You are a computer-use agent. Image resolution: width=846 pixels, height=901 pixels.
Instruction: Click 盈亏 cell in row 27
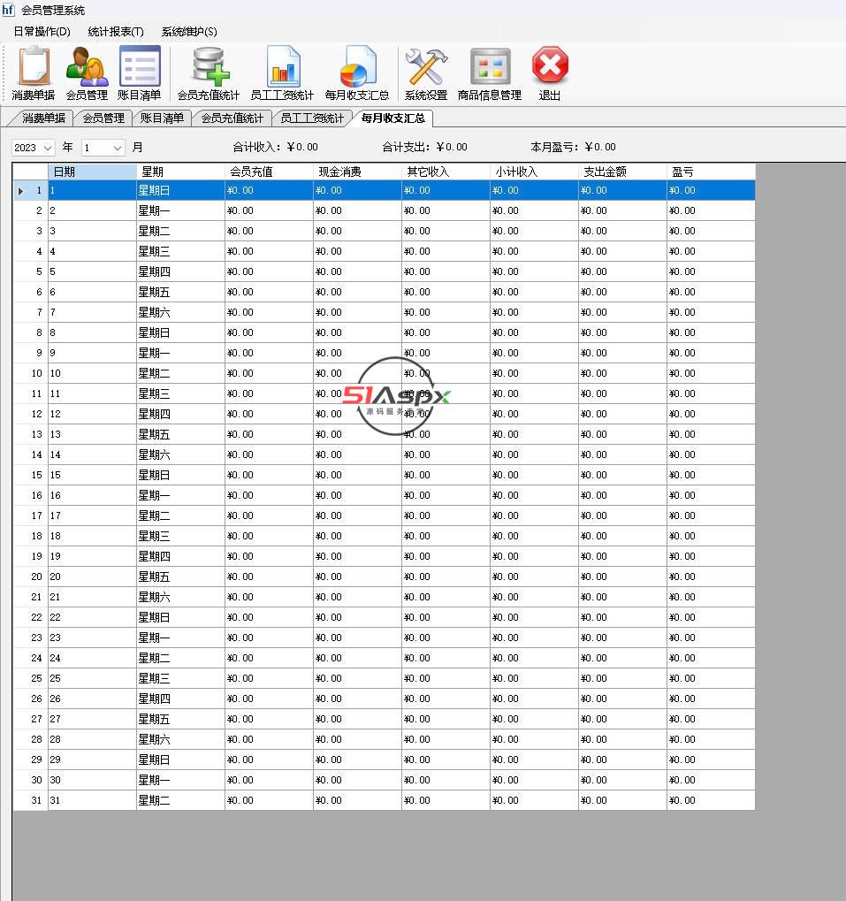[x=711, y=719]
